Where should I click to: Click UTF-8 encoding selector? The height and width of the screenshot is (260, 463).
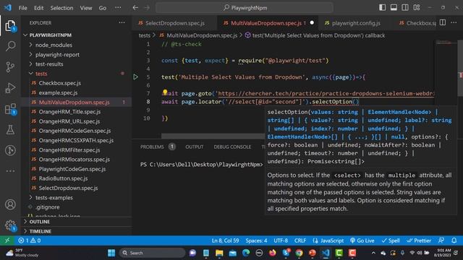point(281,240)
